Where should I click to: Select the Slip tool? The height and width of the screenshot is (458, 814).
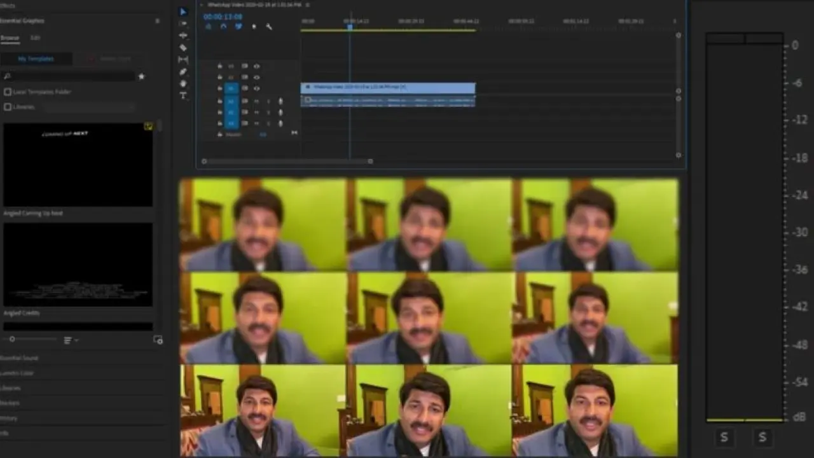pyautogui.click(x=183, y=60)
